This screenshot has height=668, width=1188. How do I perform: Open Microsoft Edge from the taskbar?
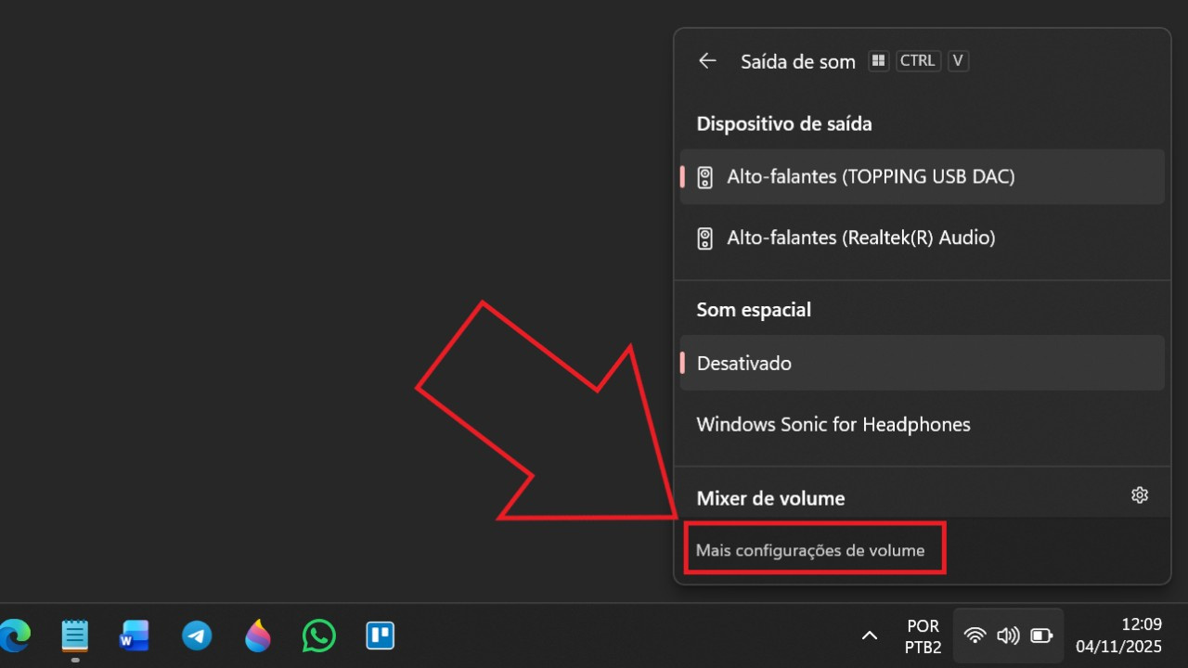[x=14, y=636]
